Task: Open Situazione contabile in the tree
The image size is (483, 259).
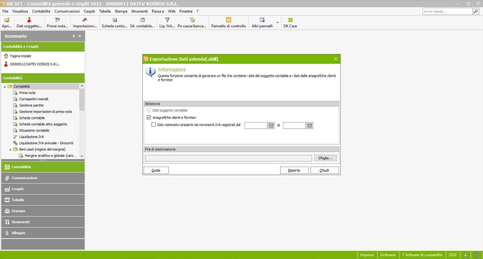Action: (x=34, y=131)
